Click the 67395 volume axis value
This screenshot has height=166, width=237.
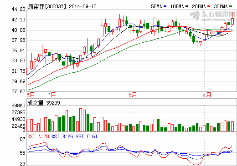point(18,112)
